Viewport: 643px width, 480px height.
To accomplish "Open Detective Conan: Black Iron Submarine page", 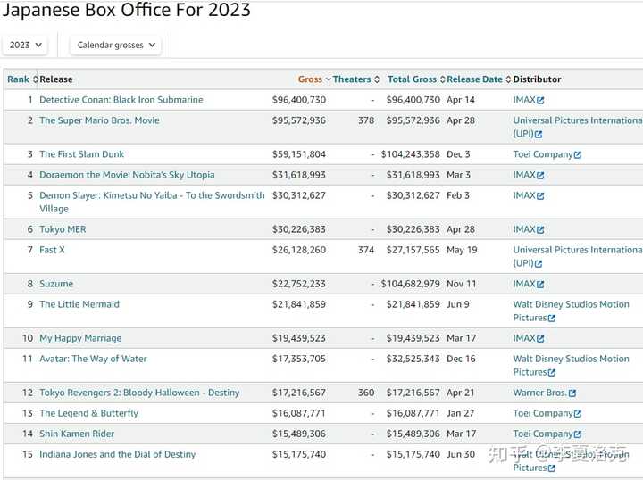I will tap(121, 100).
